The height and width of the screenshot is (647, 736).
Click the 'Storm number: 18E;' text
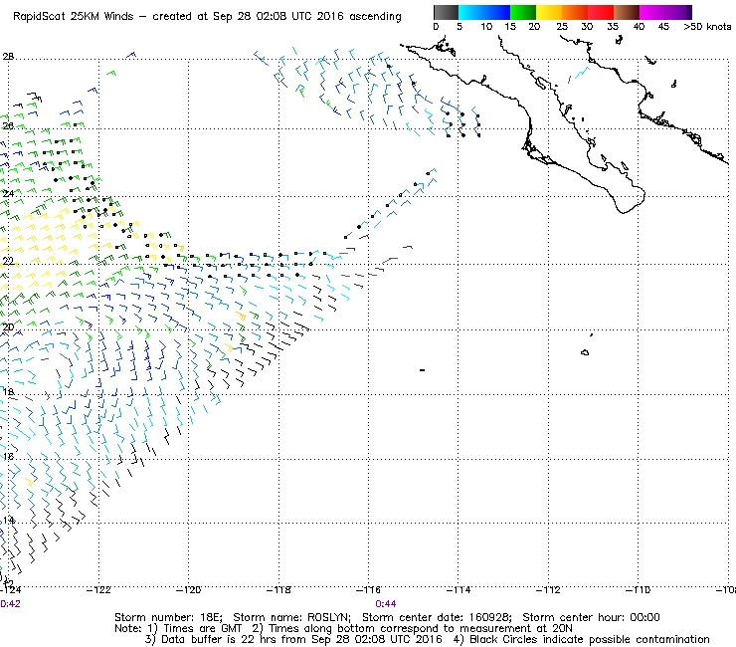tap(168, 617)
